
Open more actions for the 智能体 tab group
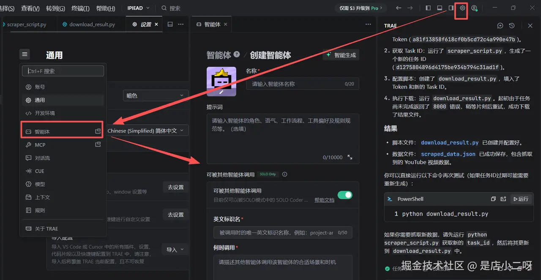pos(368,24)
